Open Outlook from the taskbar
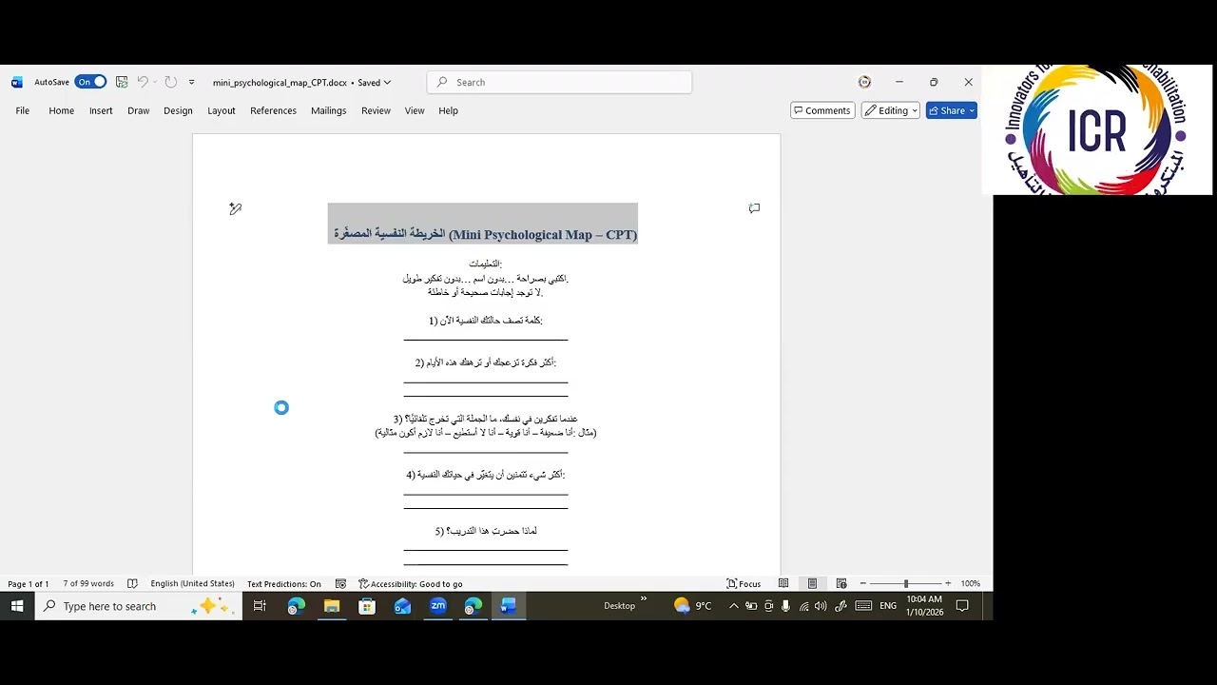 [402, 606]
